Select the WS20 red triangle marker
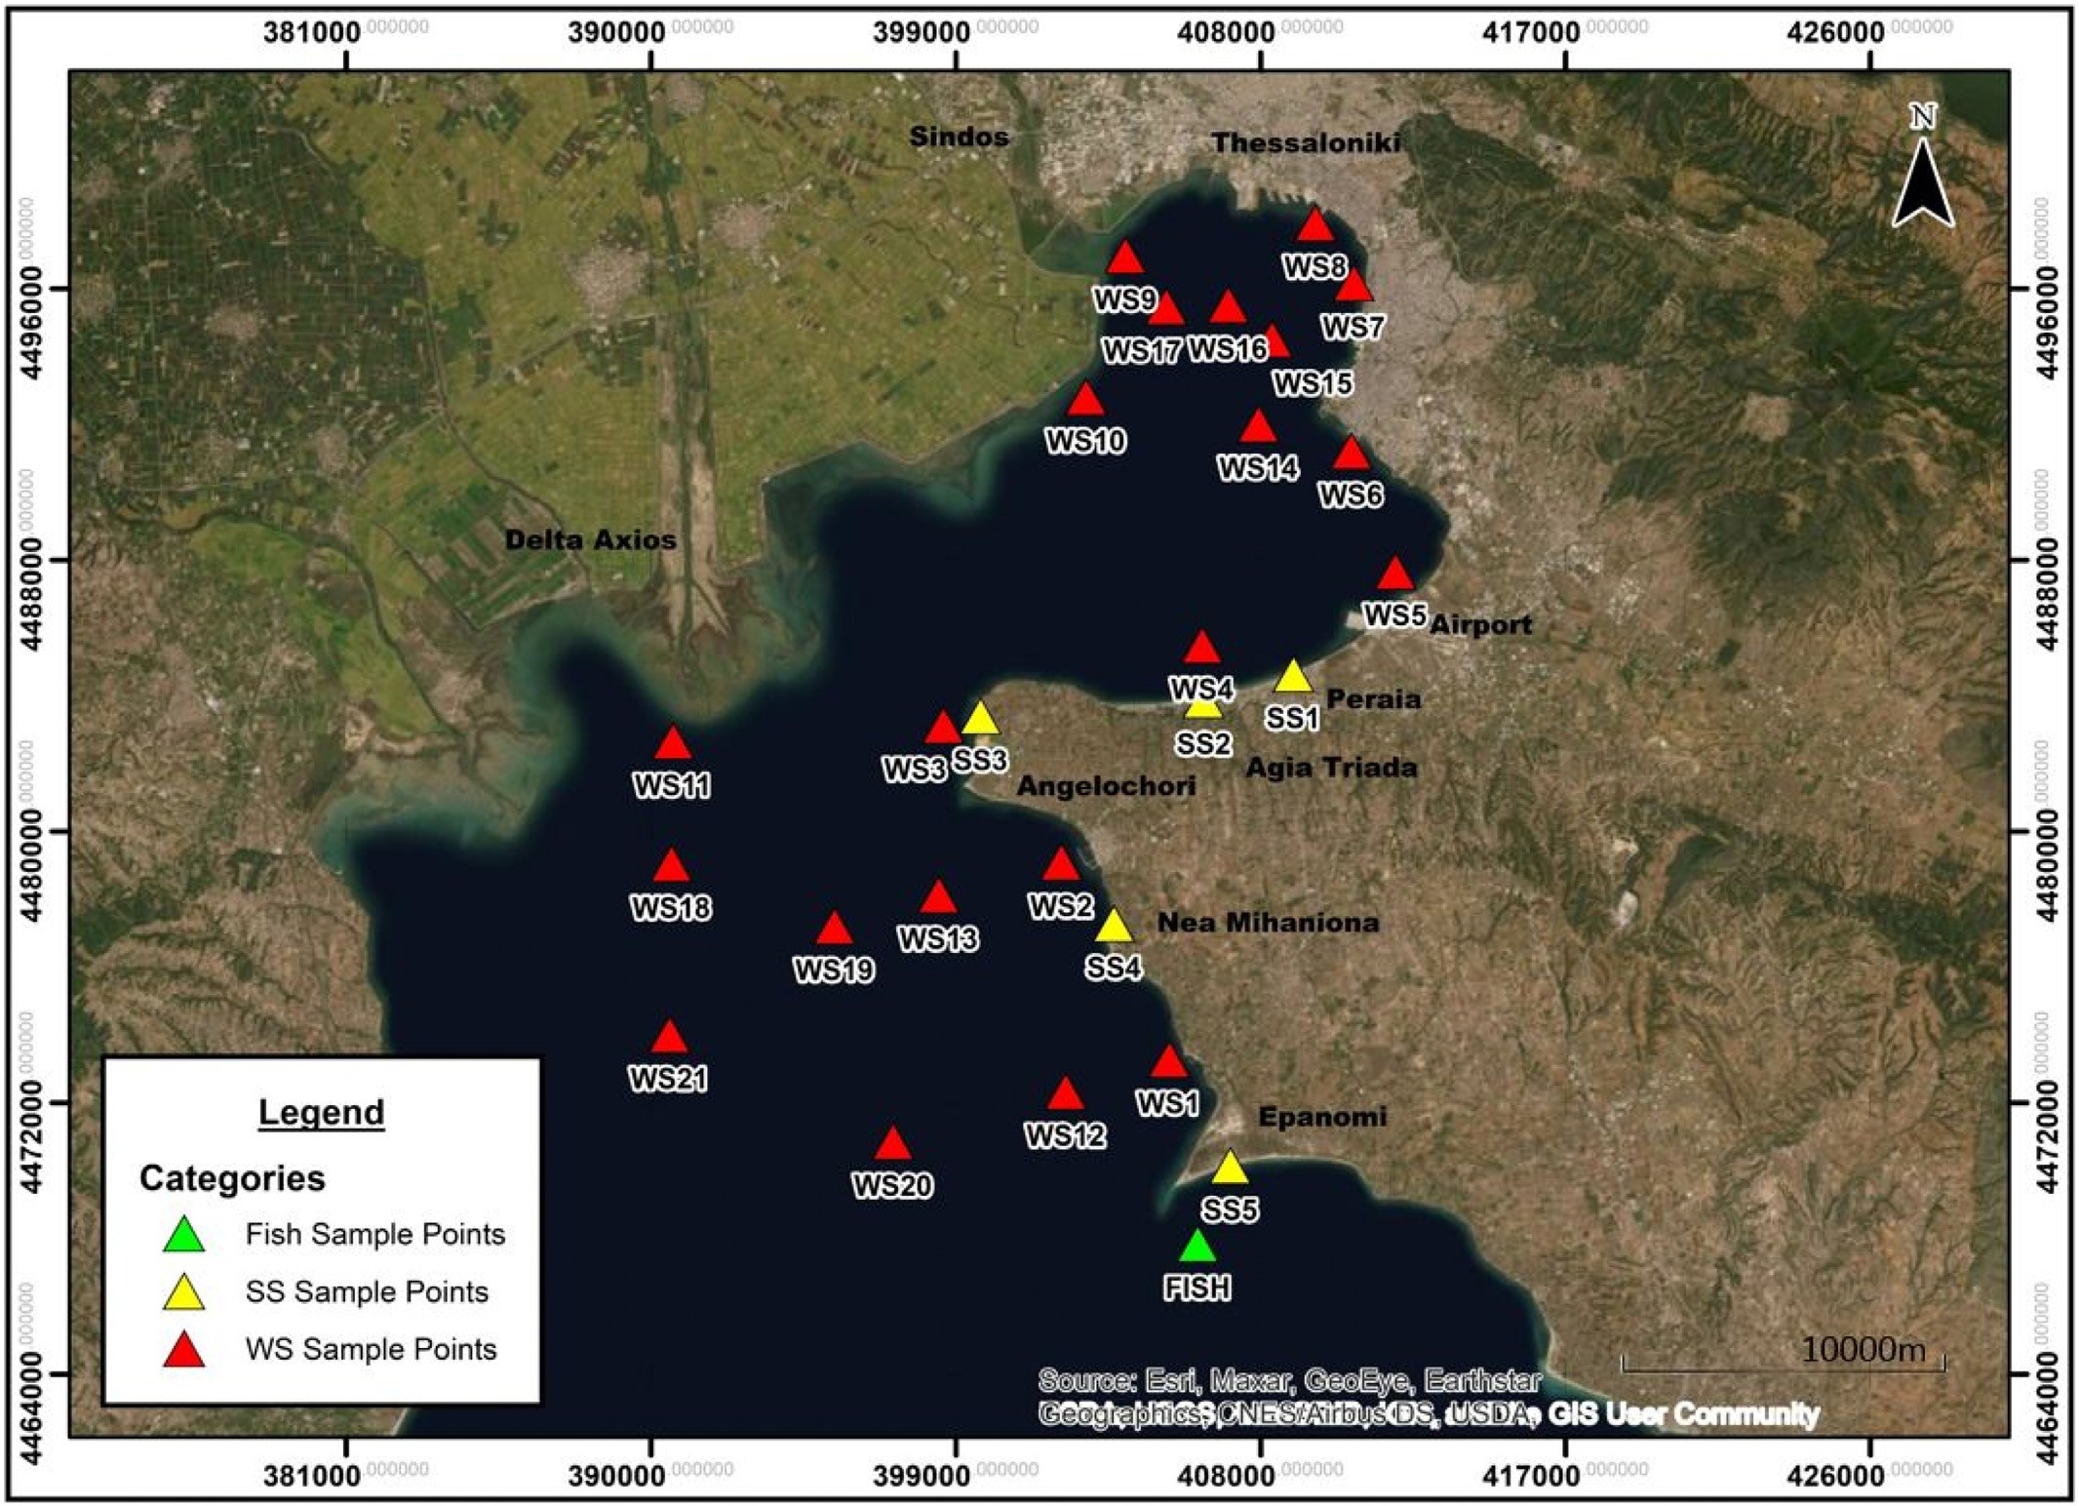Image resolution: width=2079 pixels, height=1506 pixels. [x=892, y=1145]
